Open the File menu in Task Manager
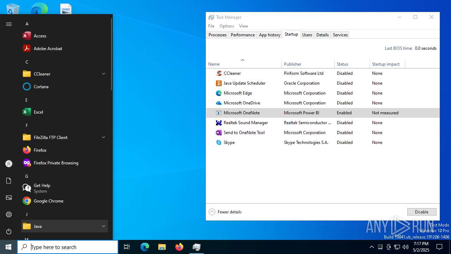 (x=211, y=26)
